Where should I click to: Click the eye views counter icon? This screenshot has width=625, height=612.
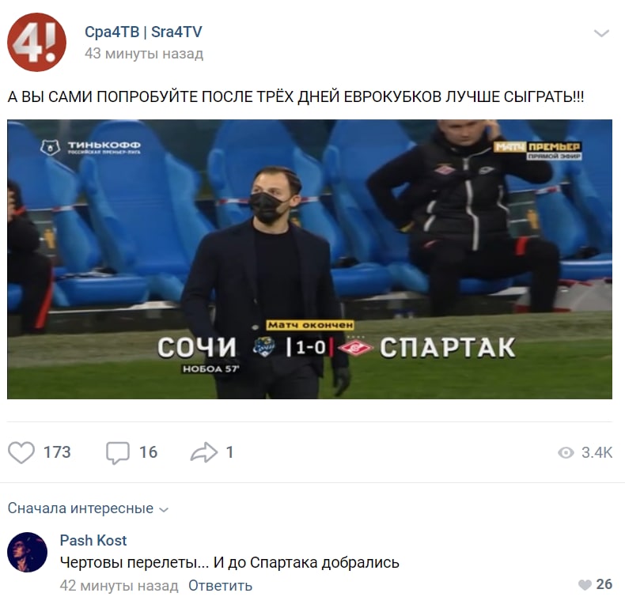(566, 452)
